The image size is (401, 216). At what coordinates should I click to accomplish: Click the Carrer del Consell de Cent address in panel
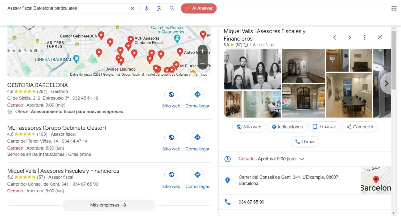[288, 180]
